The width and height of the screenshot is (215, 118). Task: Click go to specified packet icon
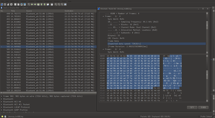[38, 4]
